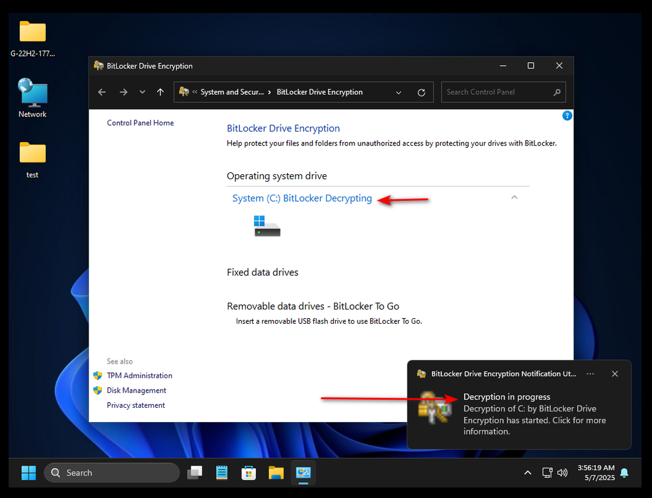Refresh the Control Panel page

pyautogui.click(x=421, y=92)
